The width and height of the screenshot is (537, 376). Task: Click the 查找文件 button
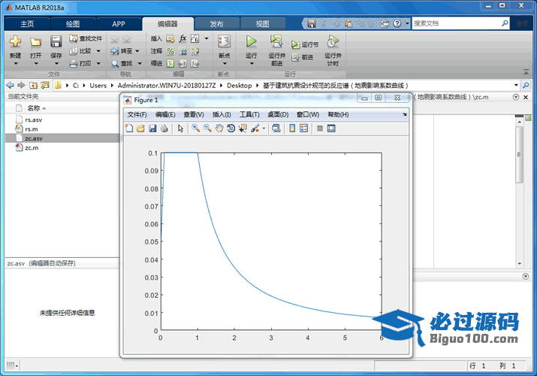86,38
